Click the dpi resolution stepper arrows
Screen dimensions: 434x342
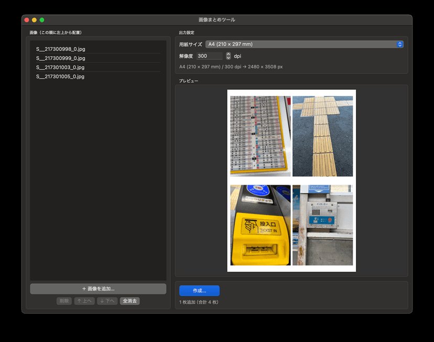pyautogui.click(x=228, y=56)
